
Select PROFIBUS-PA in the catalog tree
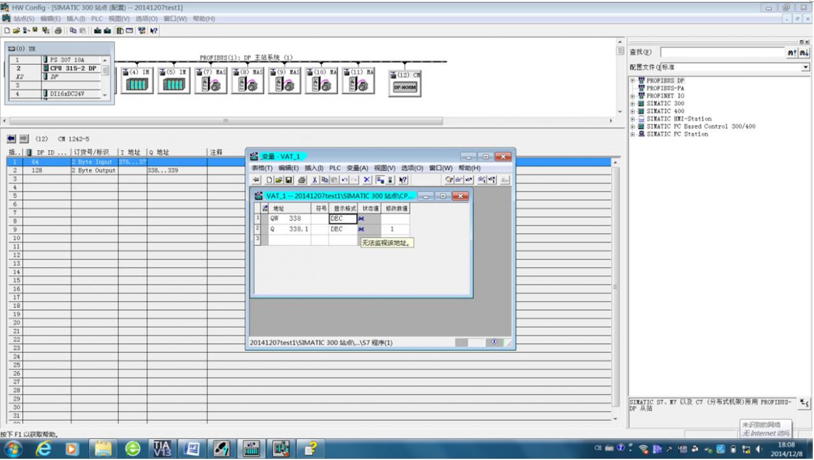(x=665, y=88)
